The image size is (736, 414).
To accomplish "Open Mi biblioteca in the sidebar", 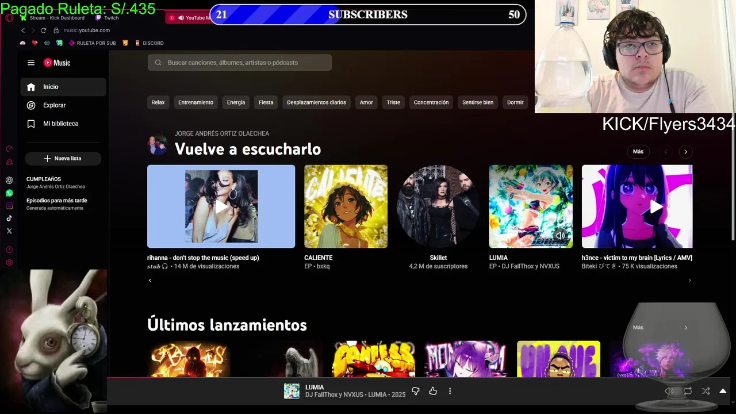I will [63, 124].
